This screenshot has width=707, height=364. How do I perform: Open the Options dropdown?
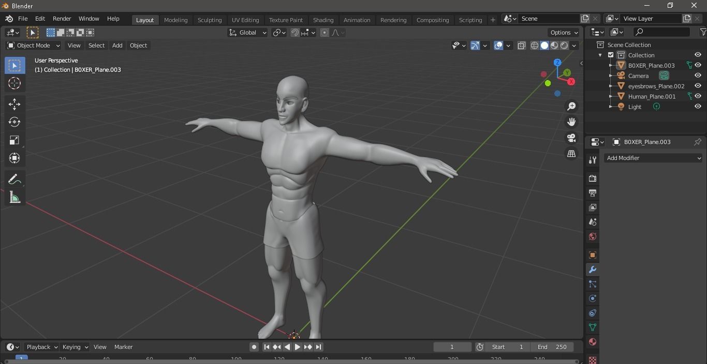point(564,33)
